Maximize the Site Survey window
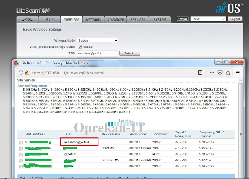The image size is (249, 179). [x=226, y=62]
